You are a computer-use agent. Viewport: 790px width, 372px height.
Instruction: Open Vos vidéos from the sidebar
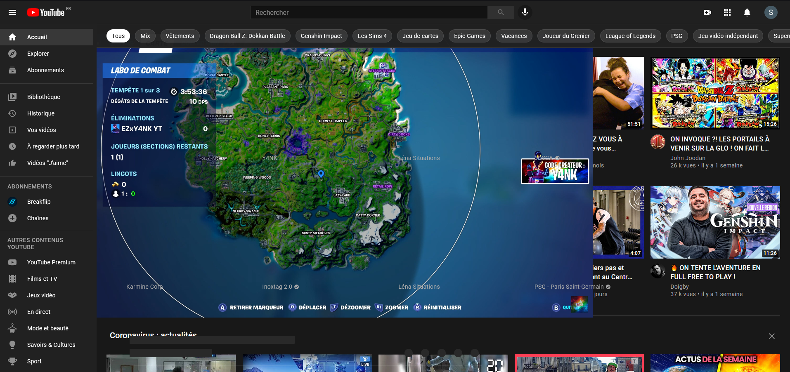click(12, 129)
